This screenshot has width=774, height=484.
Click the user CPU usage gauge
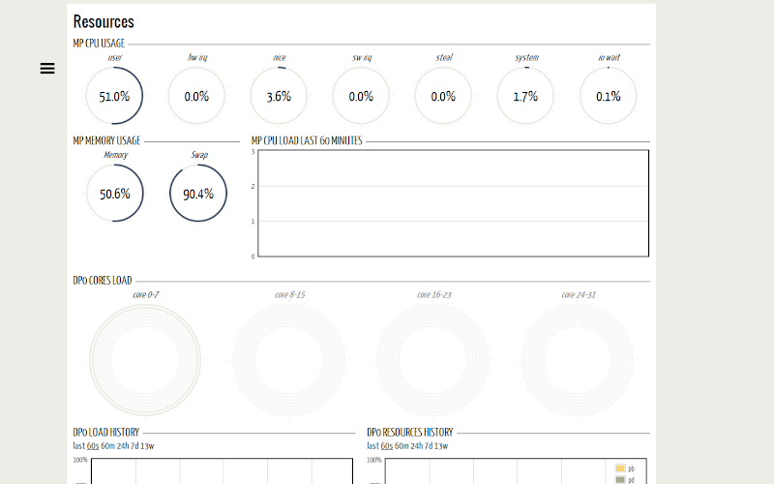(x=114, y=96)
